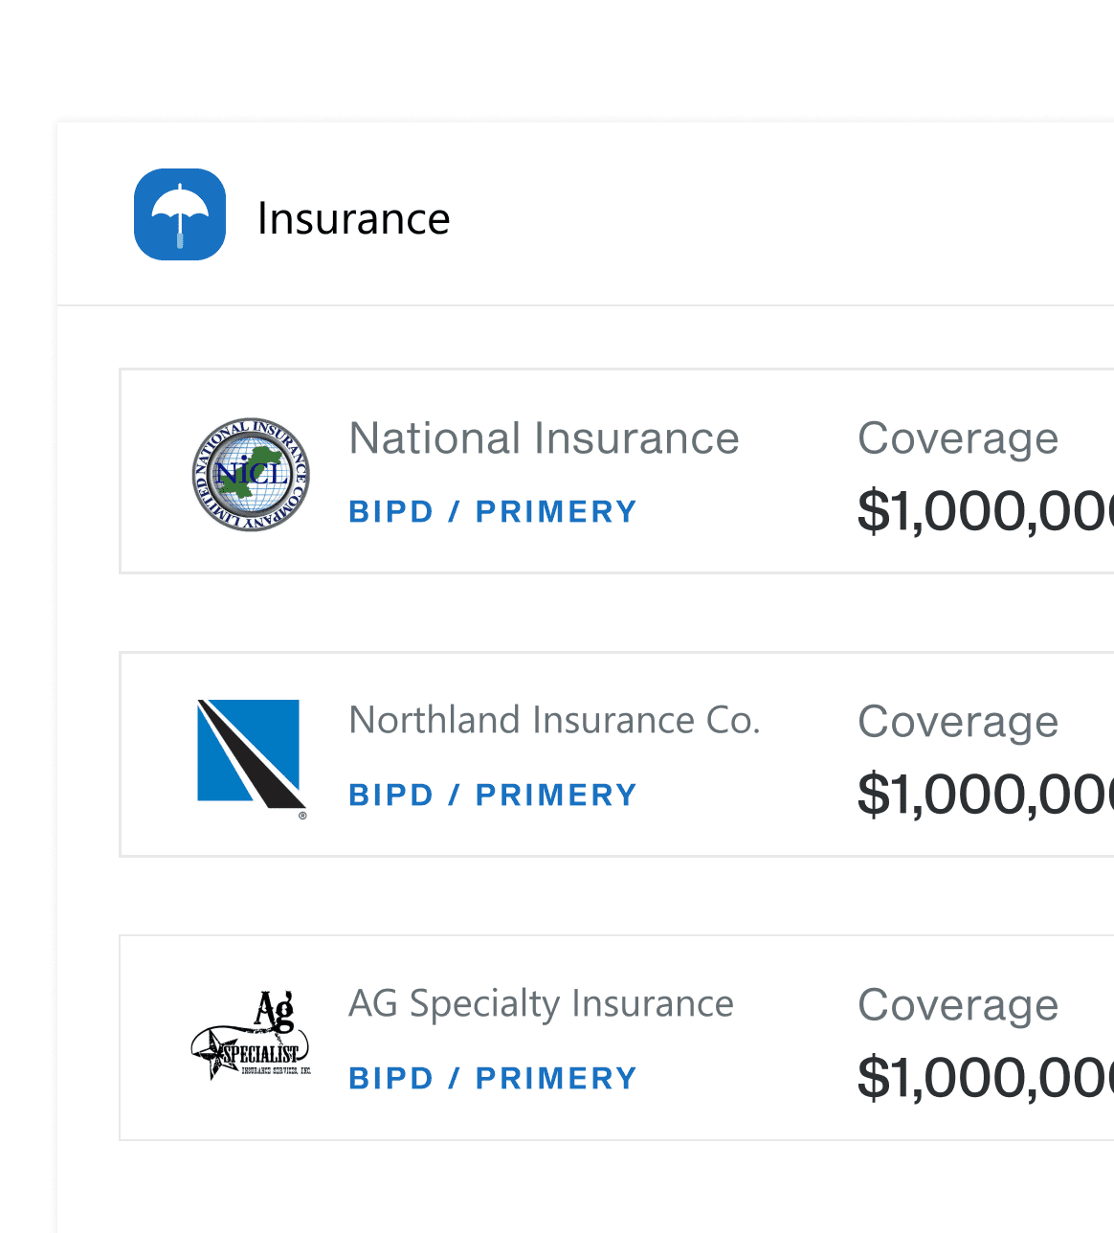Select the National Insurance company logo

[250, 474]
